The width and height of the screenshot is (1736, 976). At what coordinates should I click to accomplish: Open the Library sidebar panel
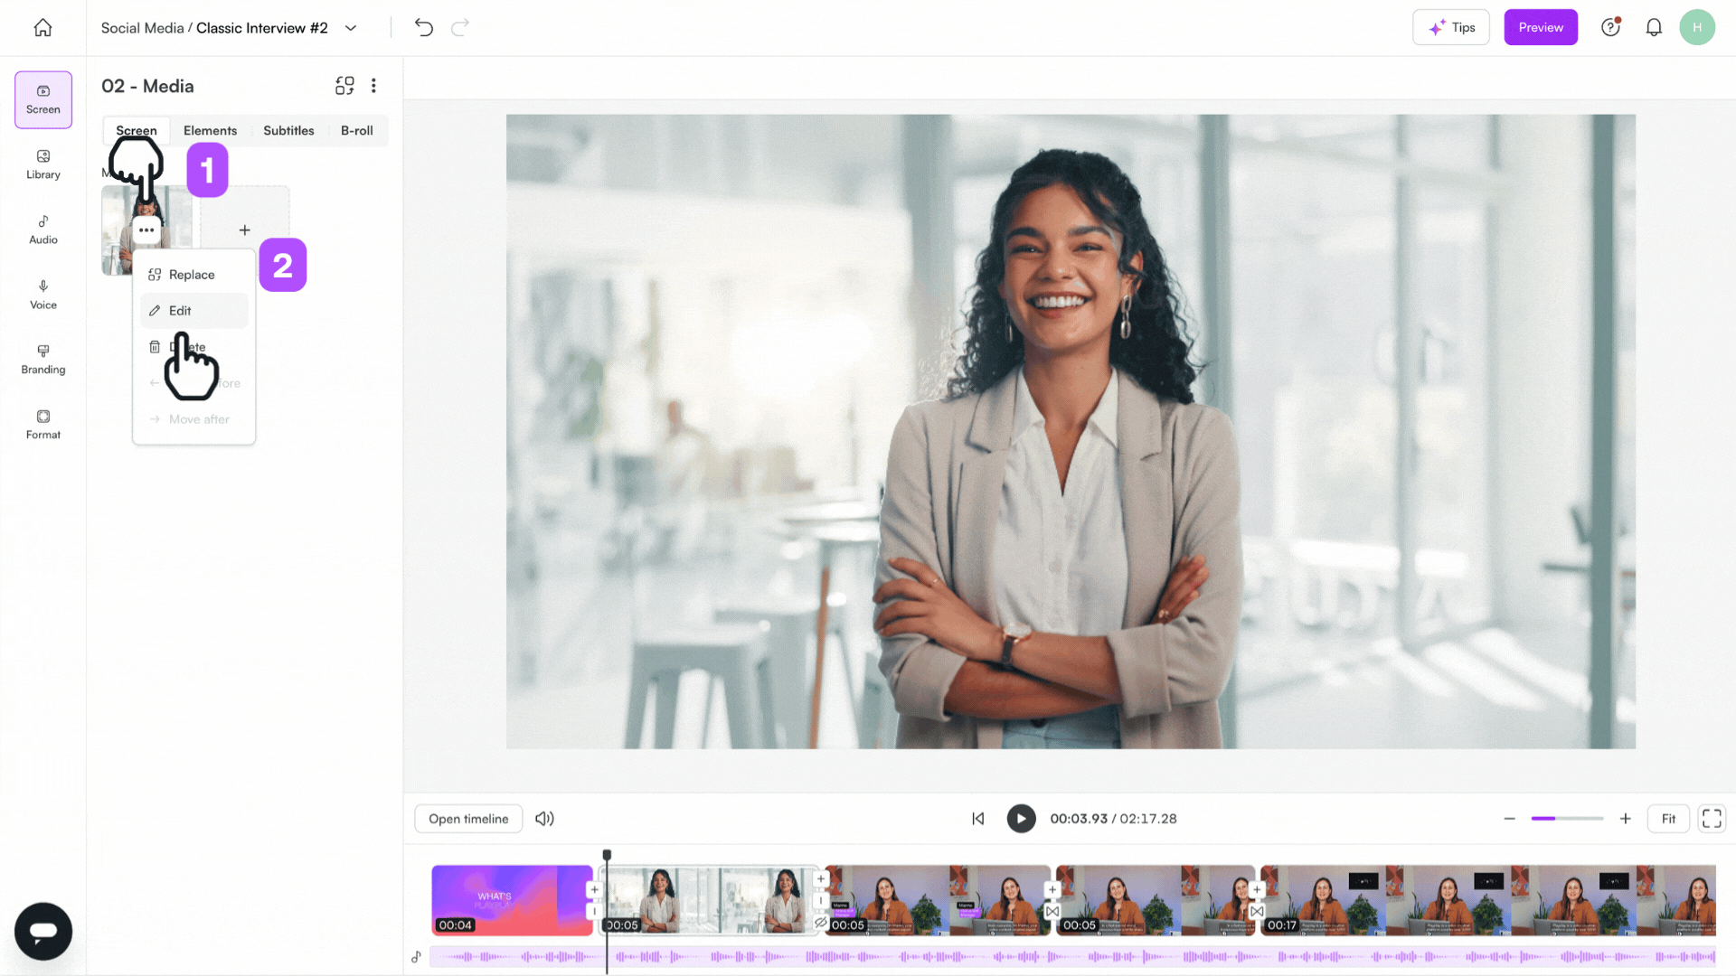coord(43,164)
